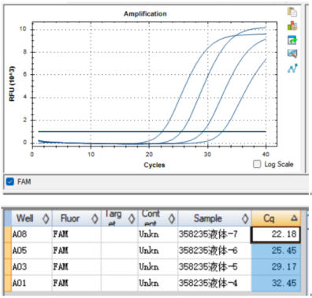Sort by the Fluor column header

[x=76, y=218]
